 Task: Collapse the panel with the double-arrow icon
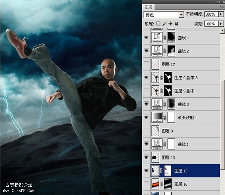click(x=219, y=1)
